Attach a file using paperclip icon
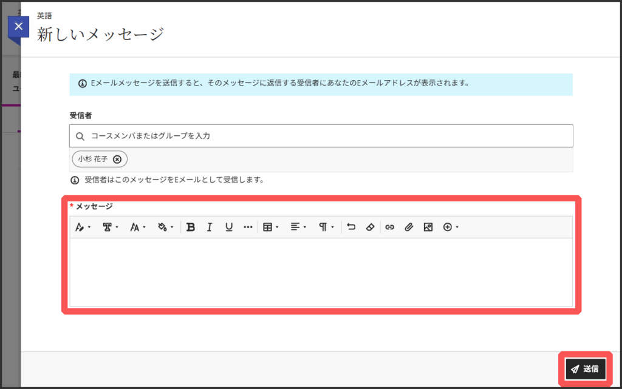The image size is (622, 389). [x=409, y=227]
